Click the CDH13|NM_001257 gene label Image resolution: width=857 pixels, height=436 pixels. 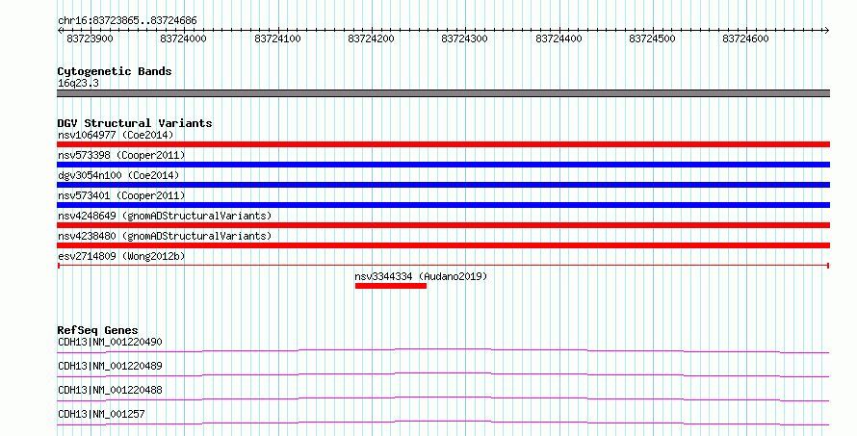(101, 414)
